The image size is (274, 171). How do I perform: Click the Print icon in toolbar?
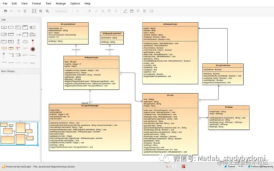pos(6,11)
